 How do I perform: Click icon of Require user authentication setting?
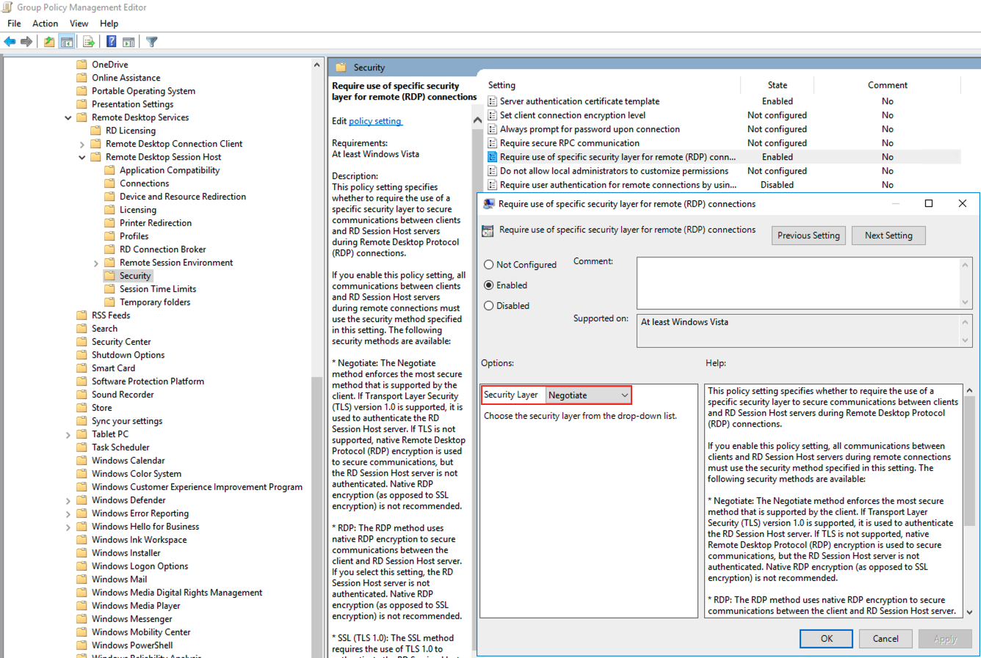click(493, 185)
